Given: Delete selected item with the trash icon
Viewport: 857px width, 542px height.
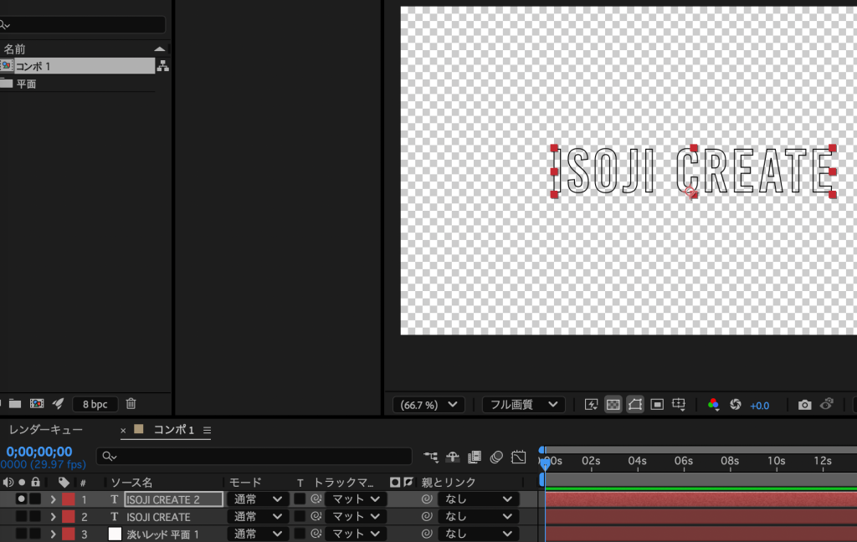Looking at the screenshot, I should tap(131, 404).
